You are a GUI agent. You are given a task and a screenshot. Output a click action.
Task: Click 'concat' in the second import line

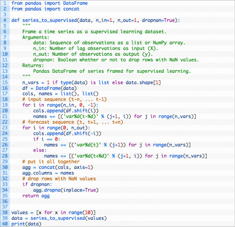[x=71, y=9]
